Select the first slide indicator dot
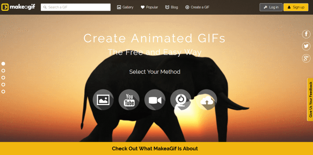313x155 pixels. [3, 64]
